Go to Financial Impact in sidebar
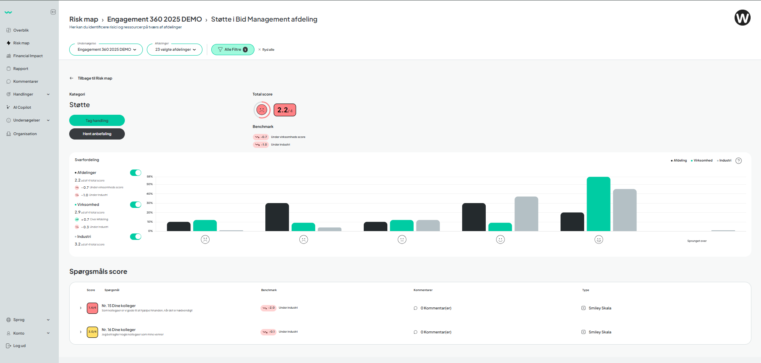Image resolution: width=761 pixels, height=363 pixels. pyautogui.click(x=28, y=56)
